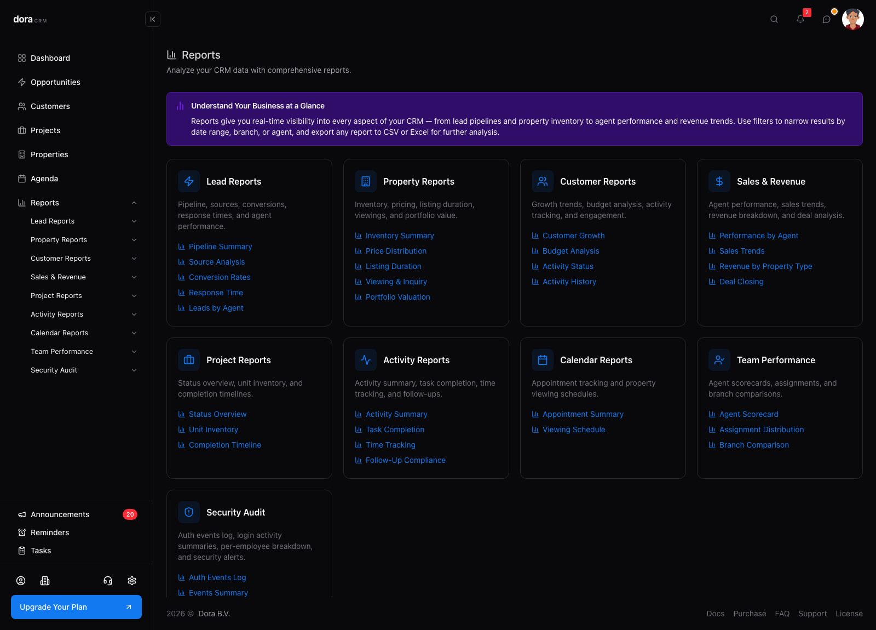Screen dimensions: 876x630
Task: Expand Property Reports submenu chevron
Action: click(x=134, y=240)
